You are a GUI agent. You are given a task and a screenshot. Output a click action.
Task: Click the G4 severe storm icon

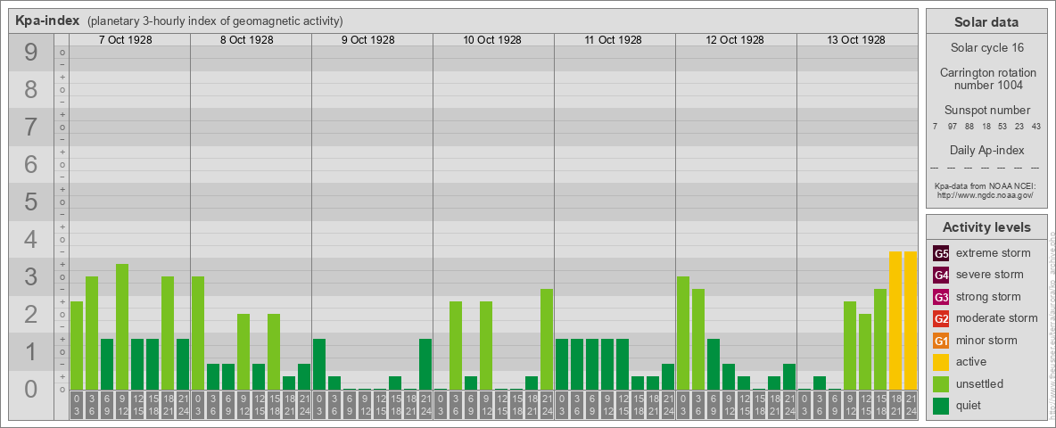tap(941, 275)
